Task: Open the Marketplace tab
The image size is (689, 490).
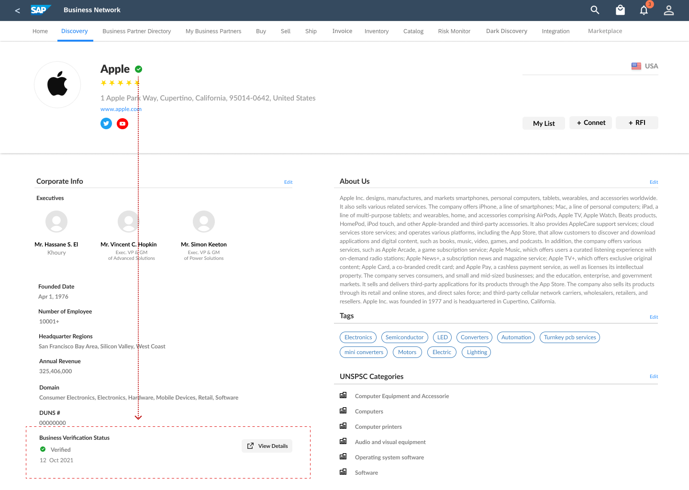Action: (x=605, y=31)
